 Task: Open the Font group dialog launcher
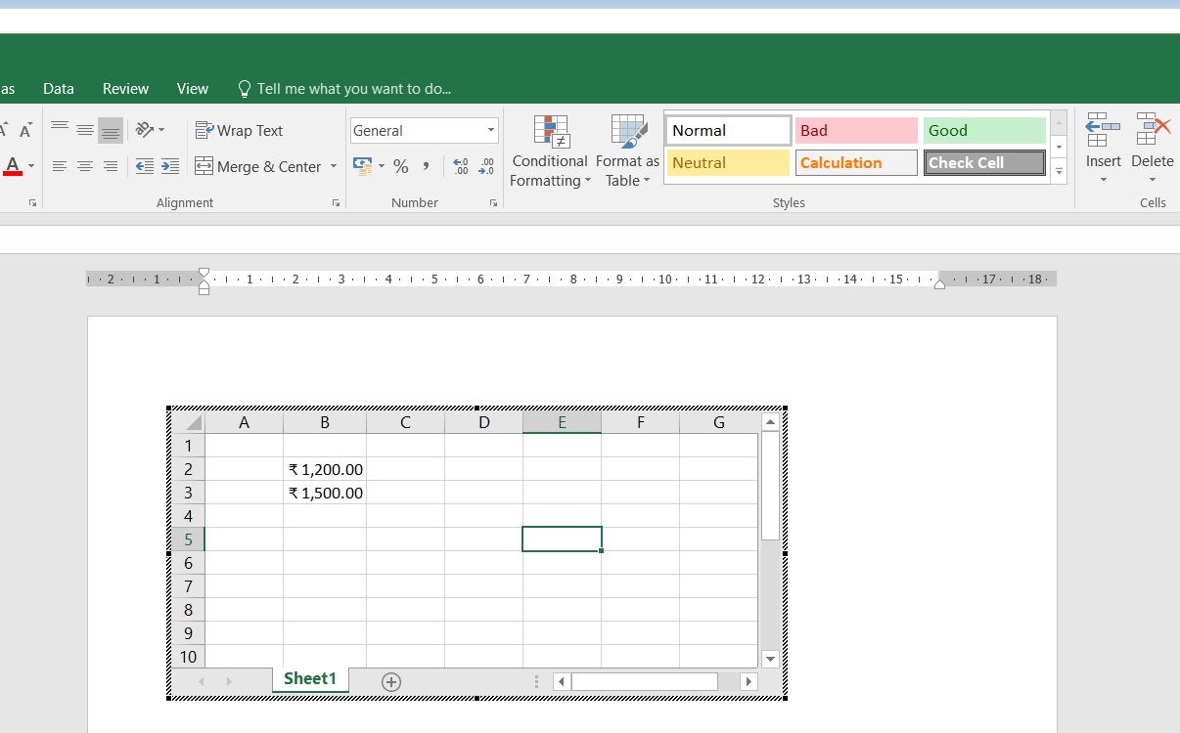32,203
